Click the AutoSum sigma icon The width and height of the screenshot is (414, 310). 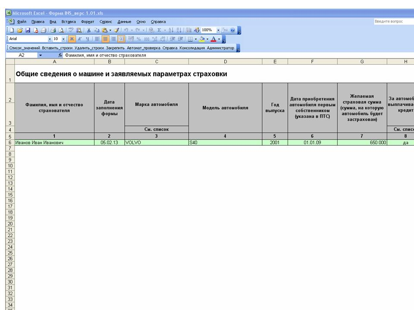tap(159, 30)
